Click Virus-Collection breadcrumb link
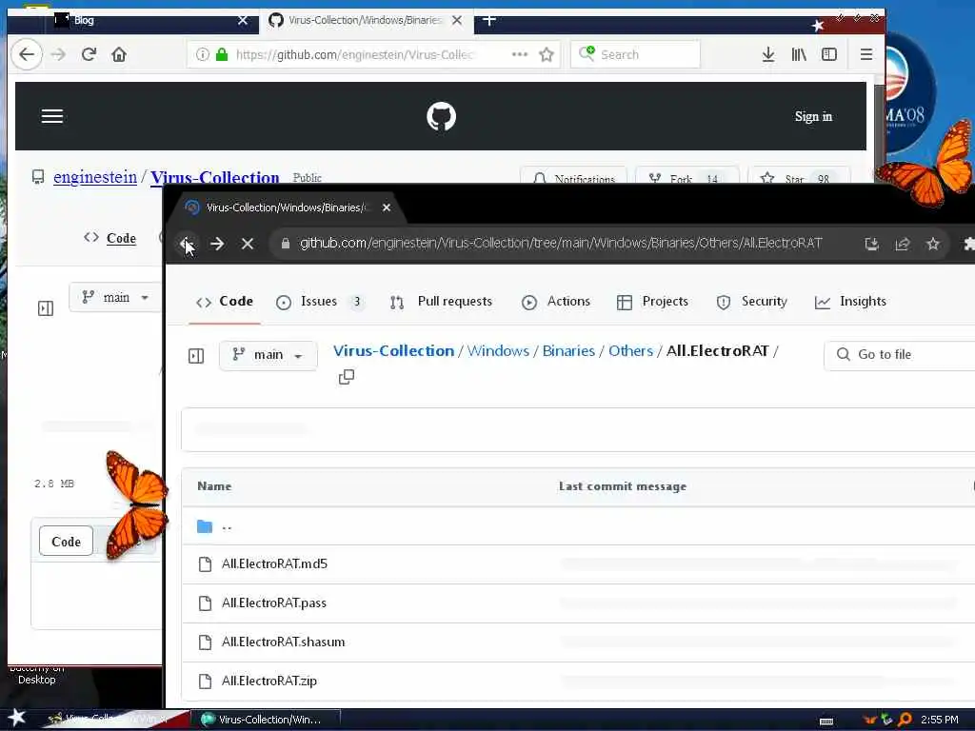975x731 pixels. (x=393, y=350)
